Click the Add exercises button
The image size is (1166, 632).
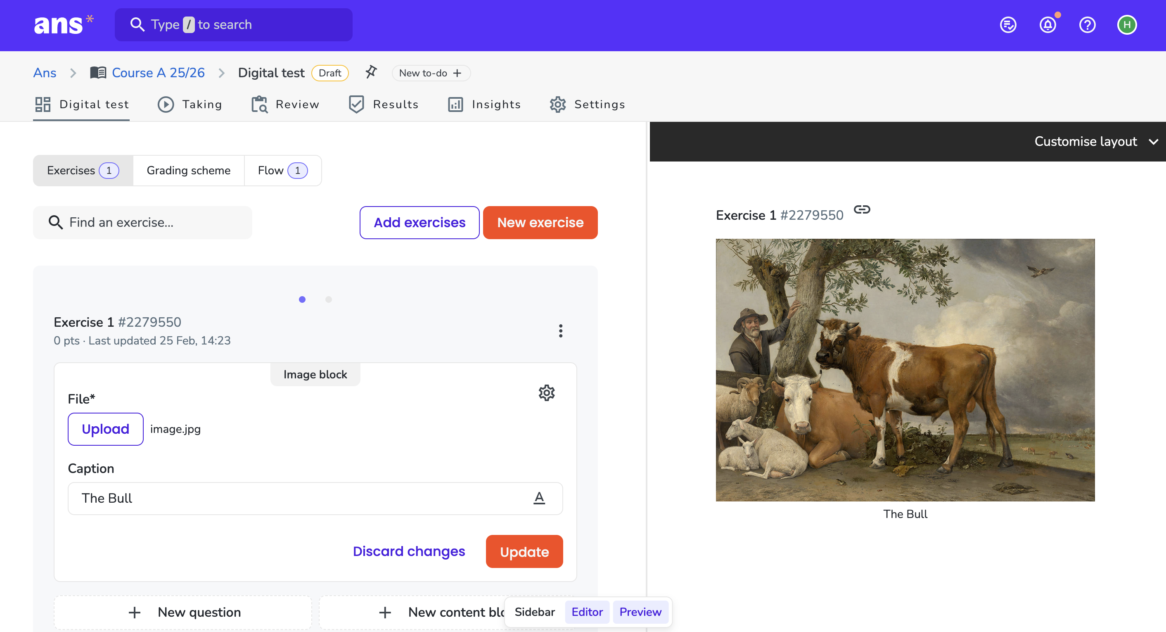419,223
